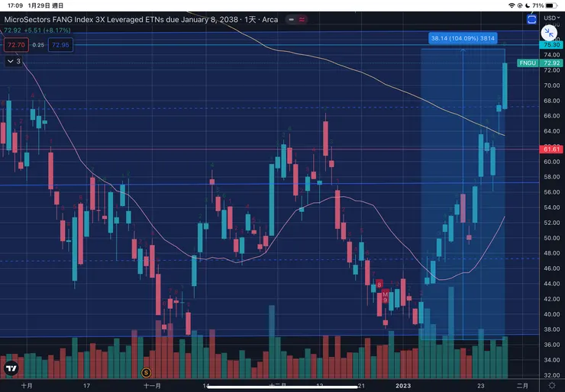Click the FNGU symbol price tag
This screenshot has height=392, width=565.
coord(528,63)
